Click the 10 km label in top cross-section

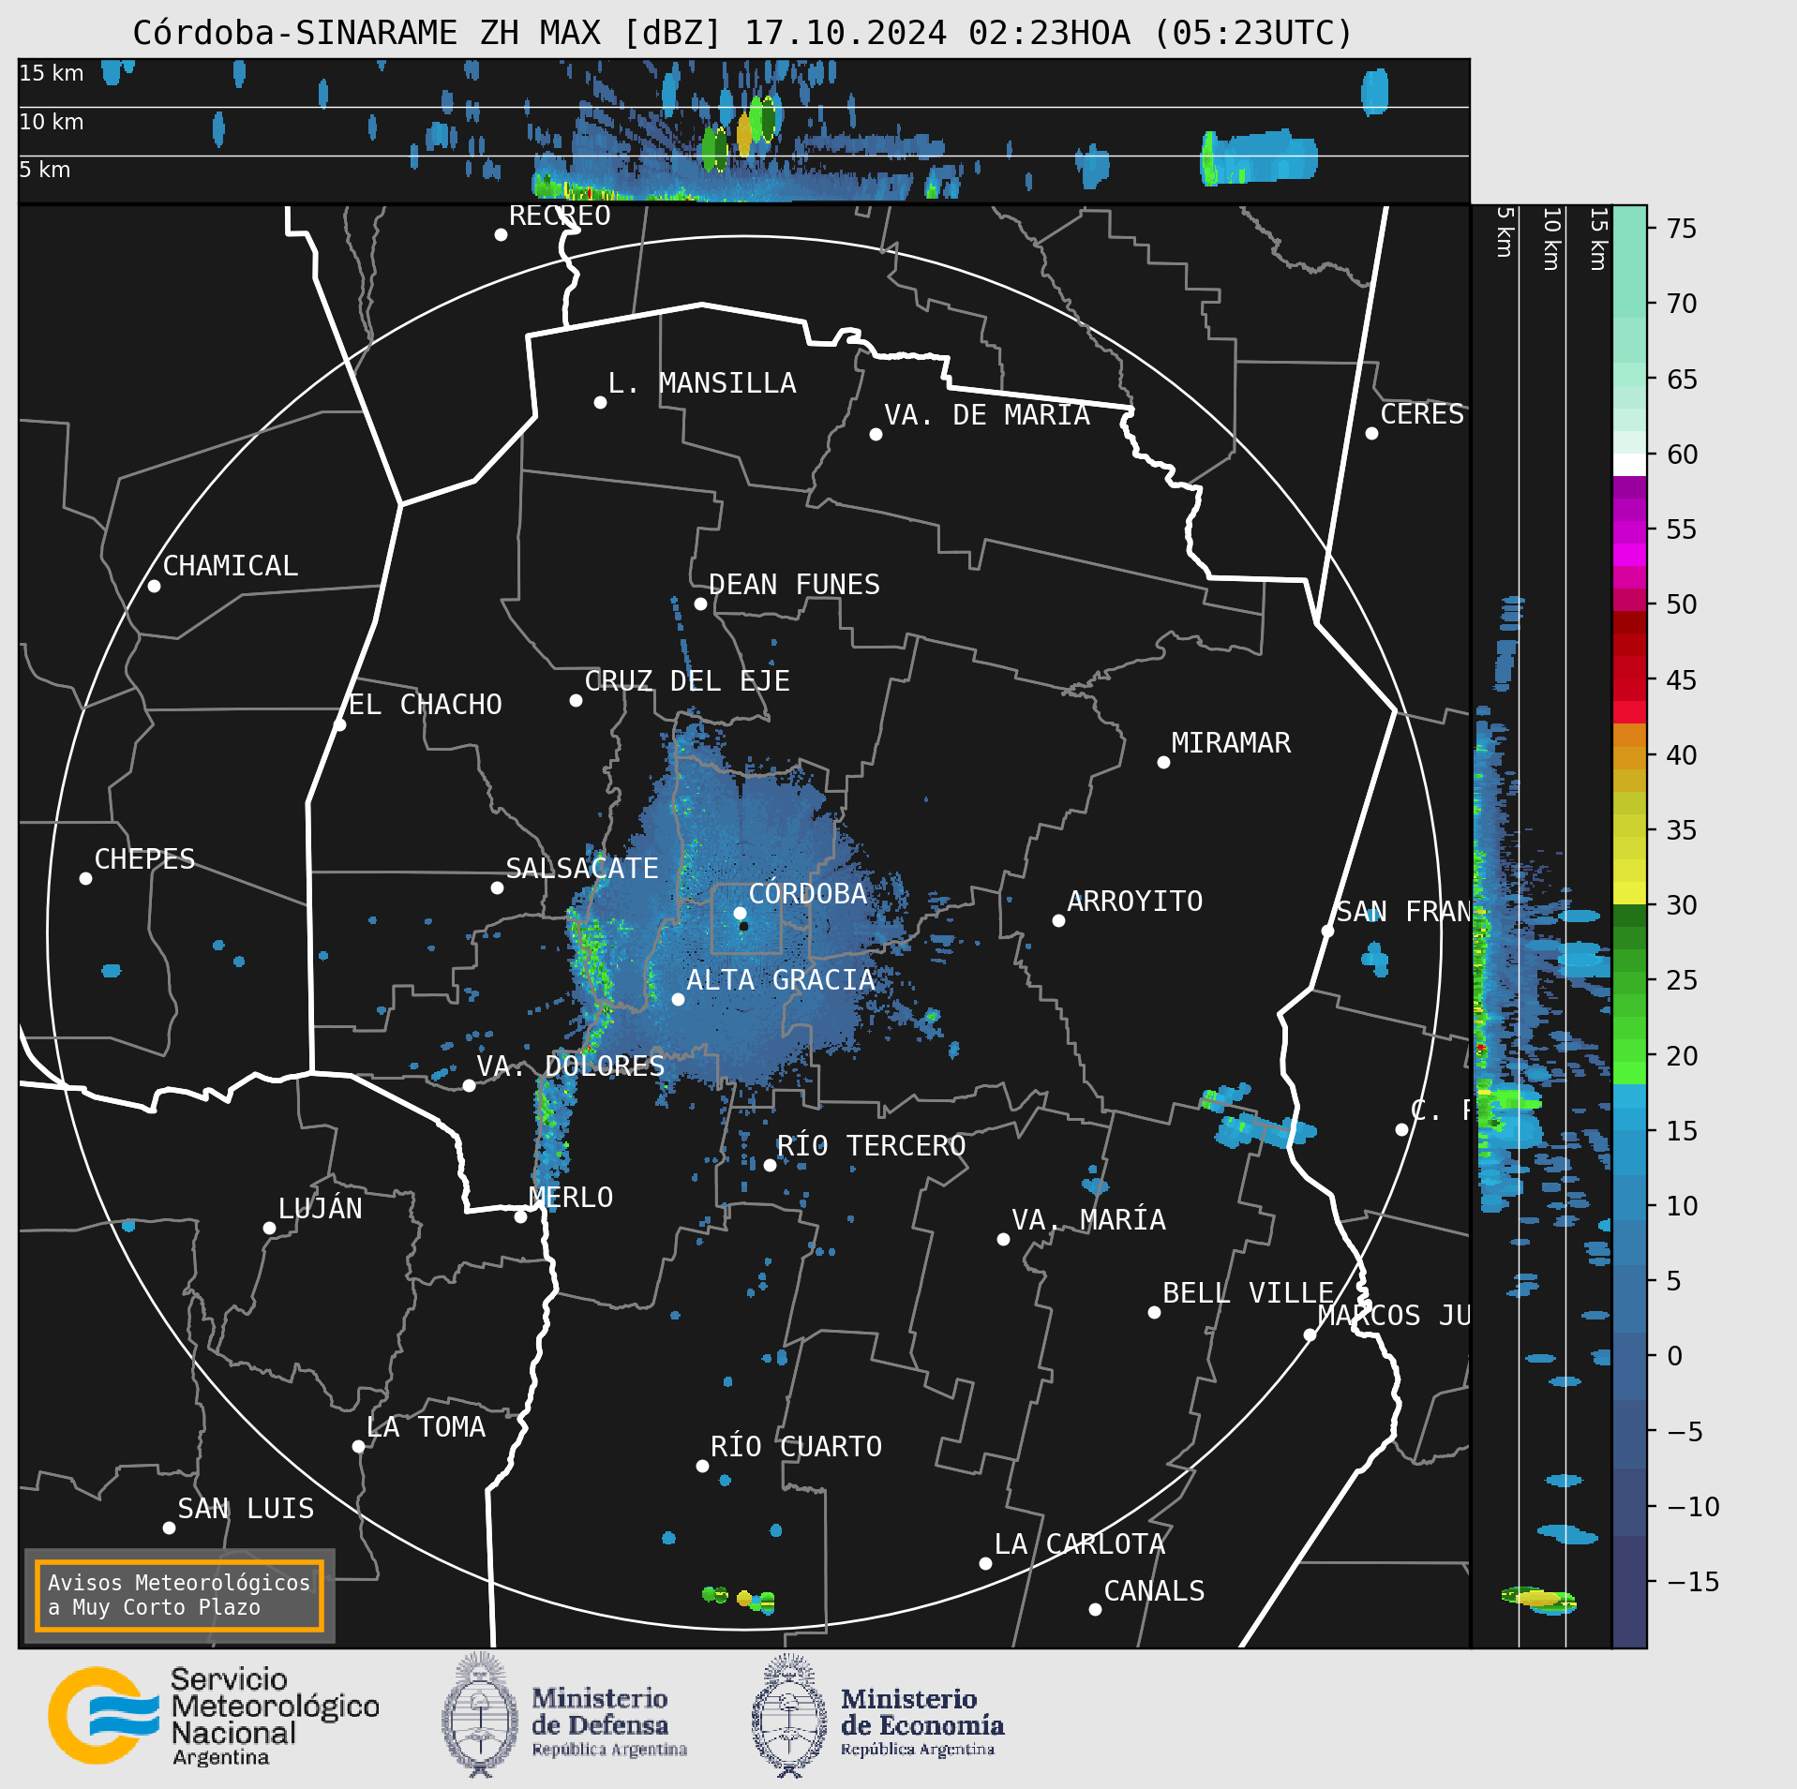pyautogui.click(x=52, y=122)
